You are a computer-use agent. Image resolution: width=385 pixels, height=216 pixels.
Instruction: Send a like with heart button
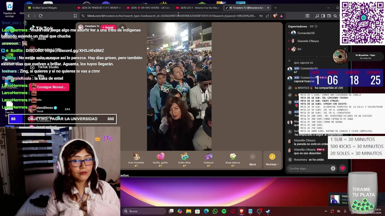pos(342,168)
